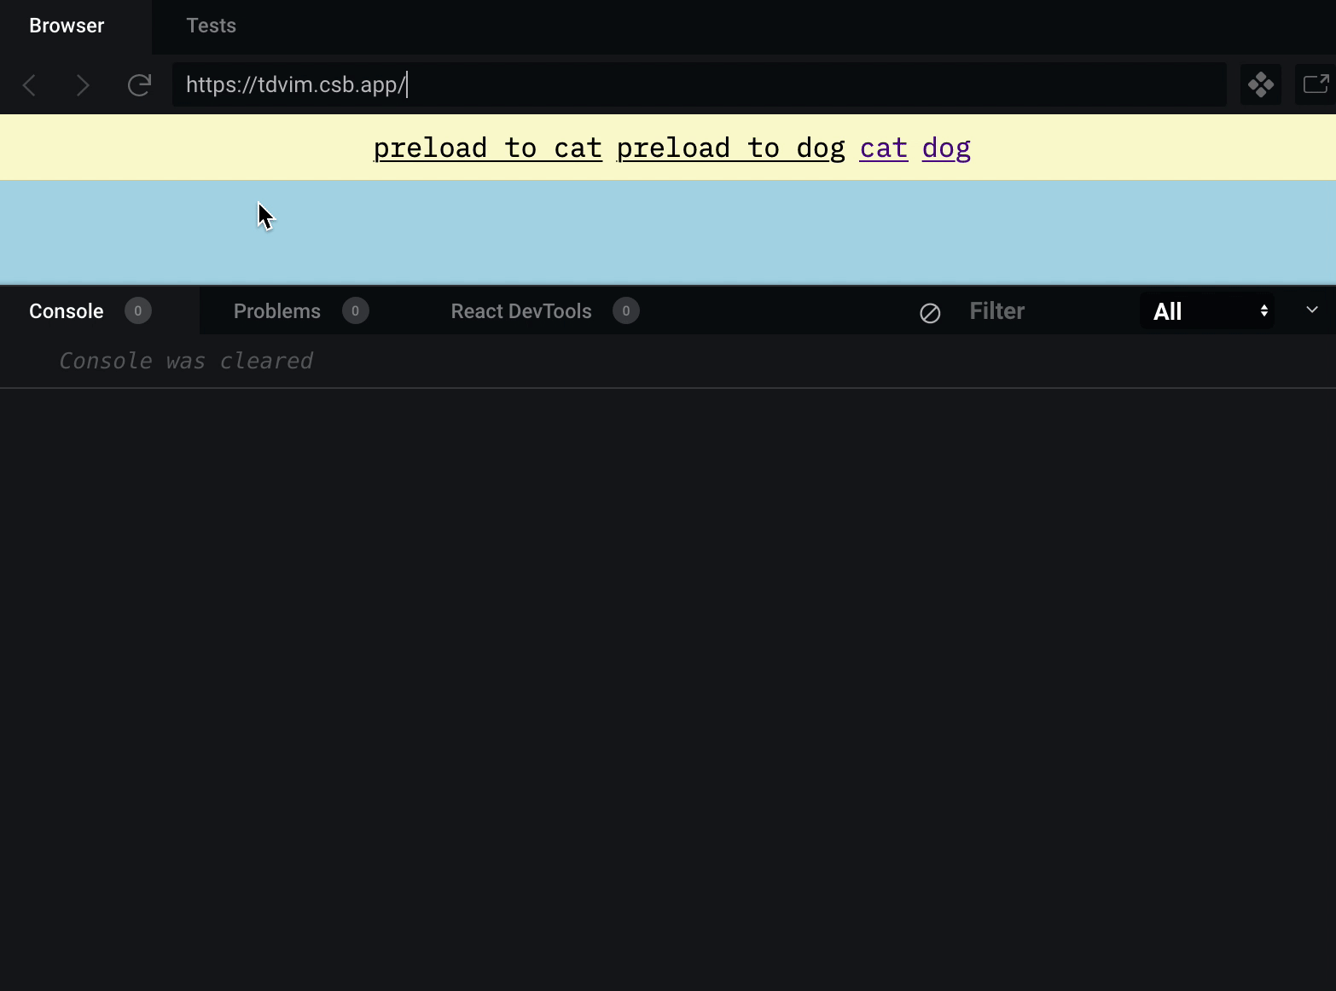The height and width of the screenshot is (991, 1336).
Task: Click the 'preload to cat' link
Action: tap(488, 148)
